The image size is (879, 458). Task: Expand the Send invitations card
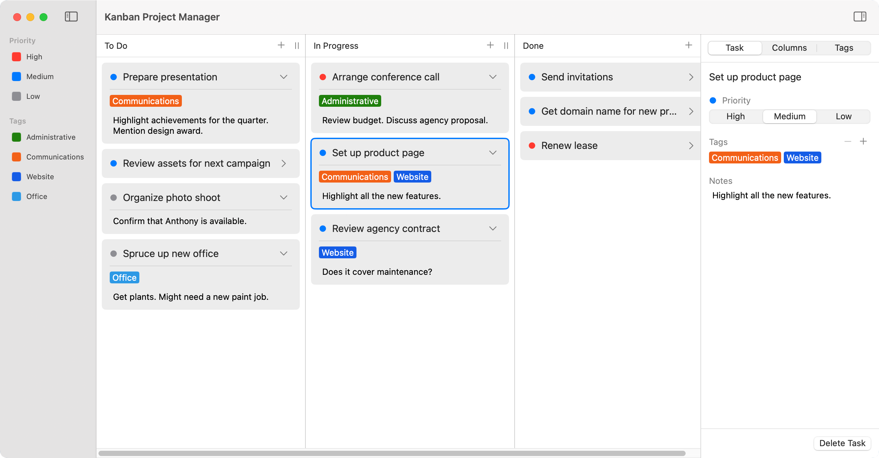pyautogui.click(x=691, y=77)
